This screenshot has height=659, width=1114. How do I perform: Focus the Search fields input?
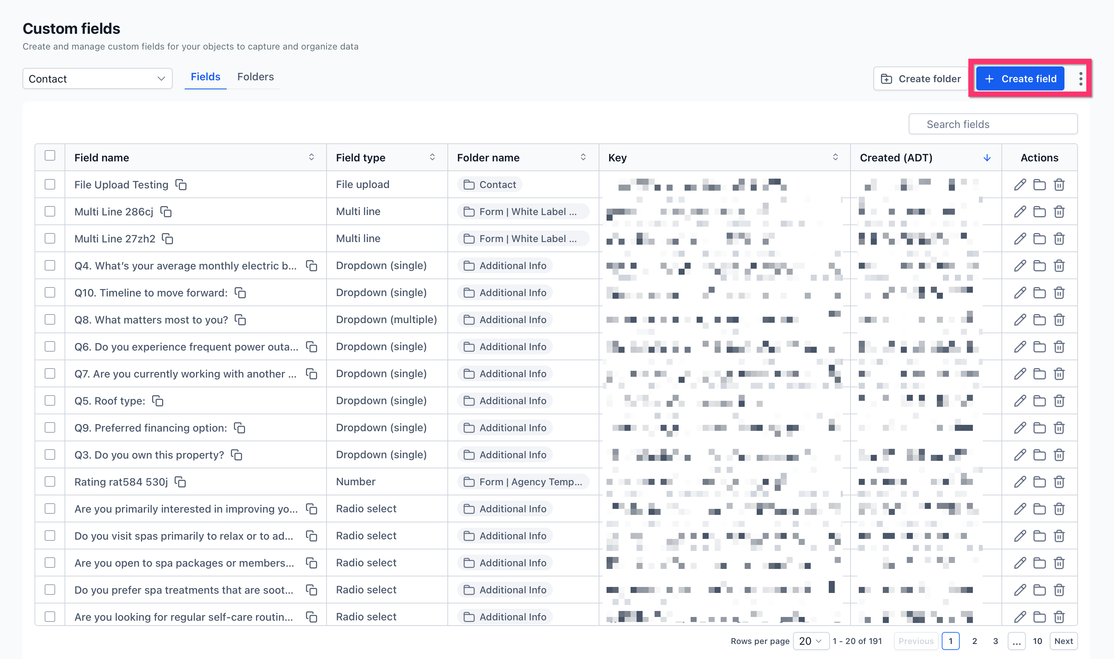coord(993,124)
